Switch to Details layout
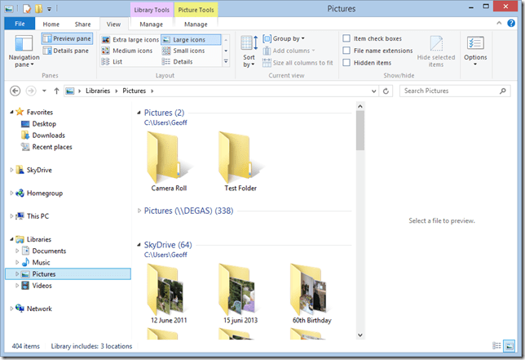The image size is (525, 360). [178, 62]
